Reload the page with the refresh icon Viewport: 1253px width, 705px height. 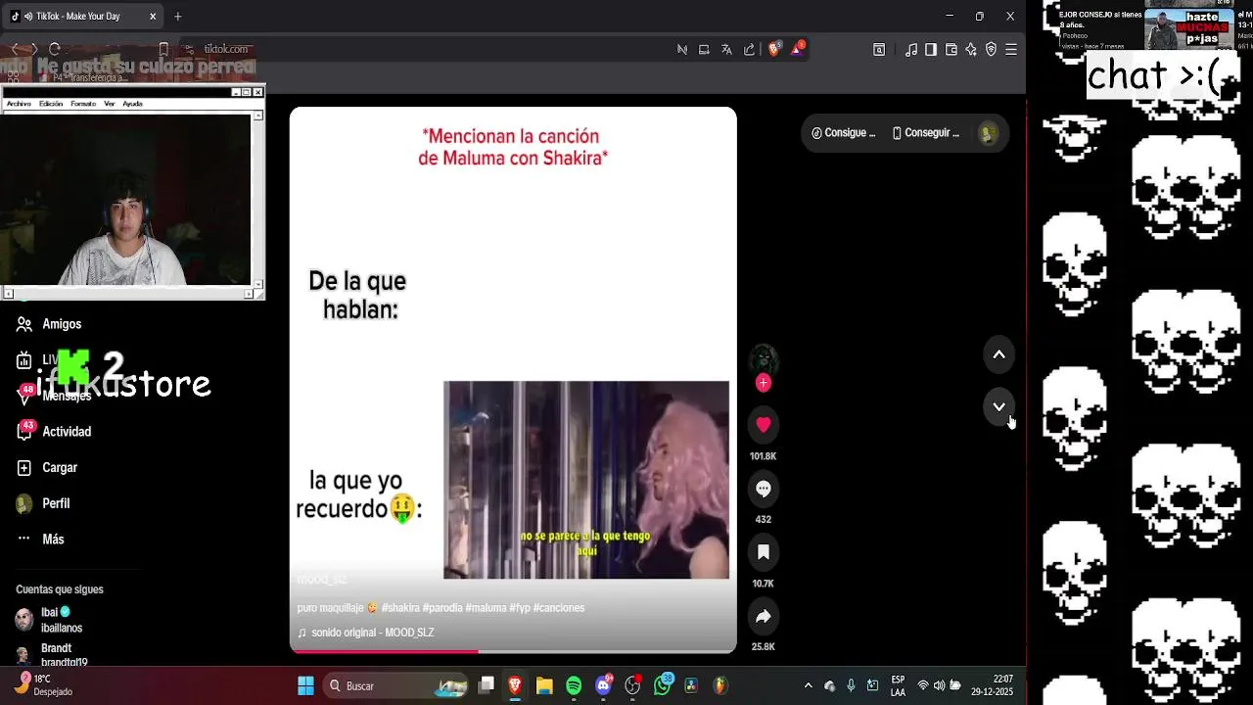pyautogui.click(x=55, y=49)
